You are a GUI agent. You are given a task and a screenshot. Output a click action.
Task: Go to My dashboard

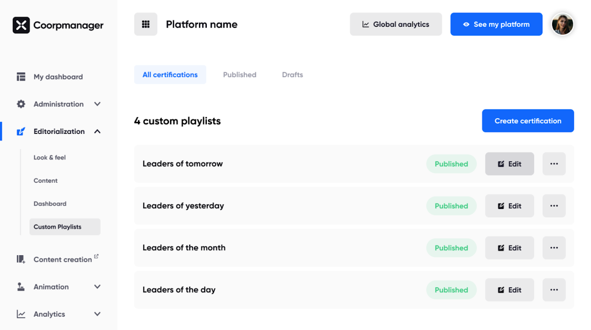pos(58,77)
